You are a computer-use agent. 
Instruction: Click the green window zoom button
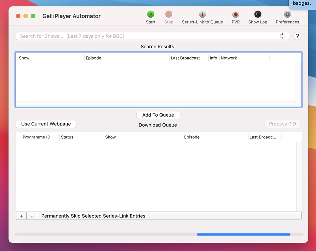[x=33, y=16]
